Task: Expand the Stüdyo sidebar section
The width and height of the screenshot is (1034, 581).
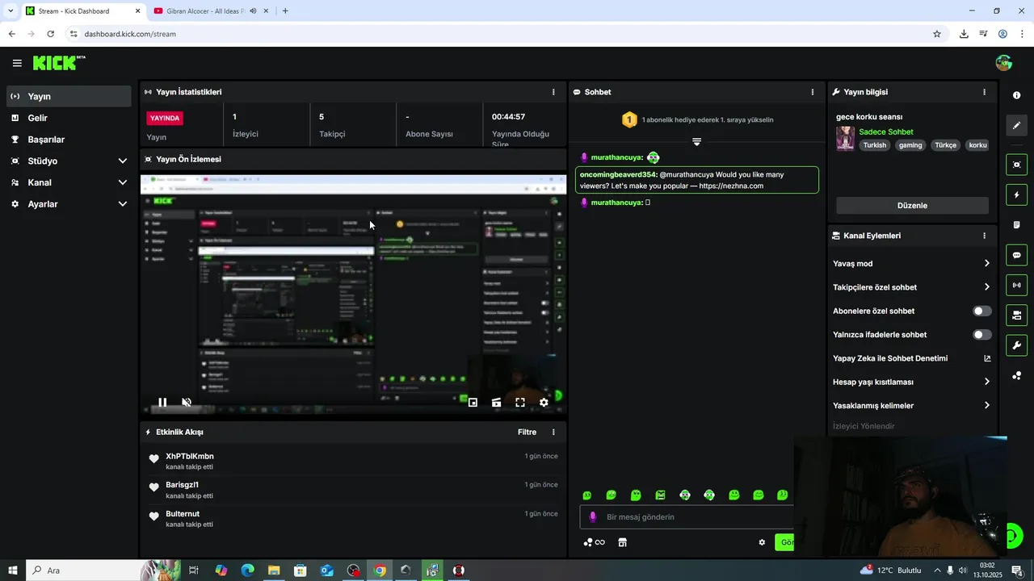Action: (69, 161)
